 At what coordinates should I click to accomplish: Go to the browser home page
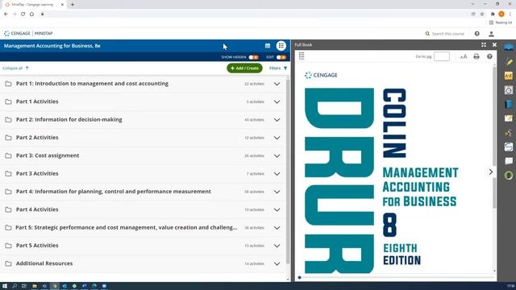coord(31,14)
